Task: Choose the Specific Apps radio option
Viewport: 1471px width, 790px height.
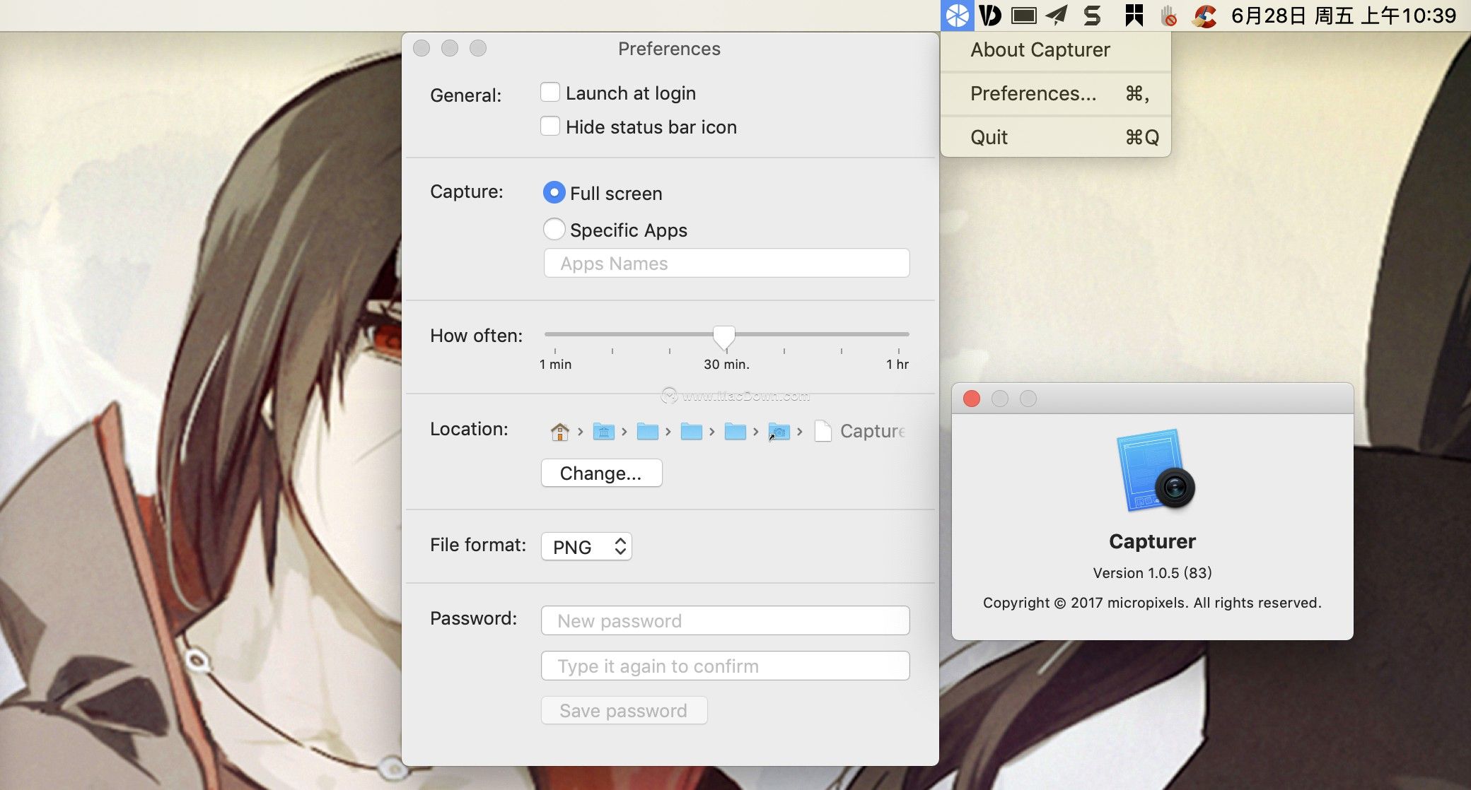Action: 554,229
